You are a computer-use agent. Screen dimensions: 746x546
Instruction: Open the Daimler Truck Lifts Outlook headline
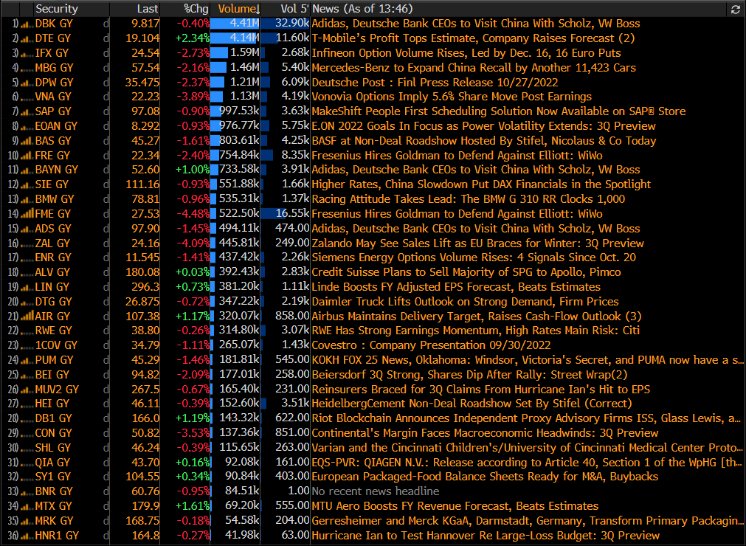coord(465,302)
